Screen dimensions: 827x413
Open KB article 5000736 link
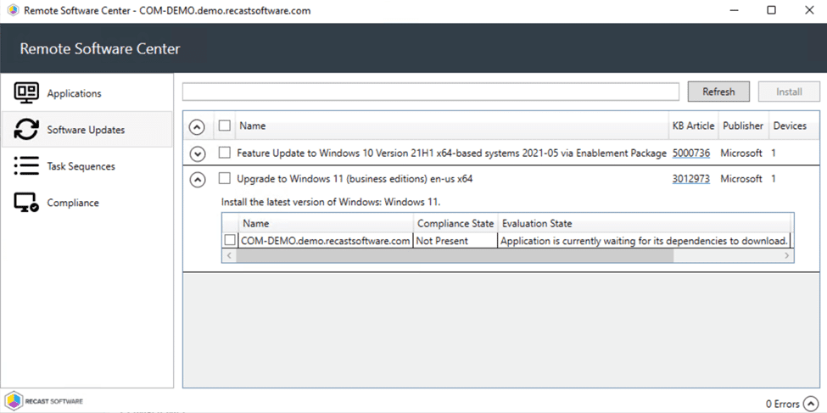point(690,153)
